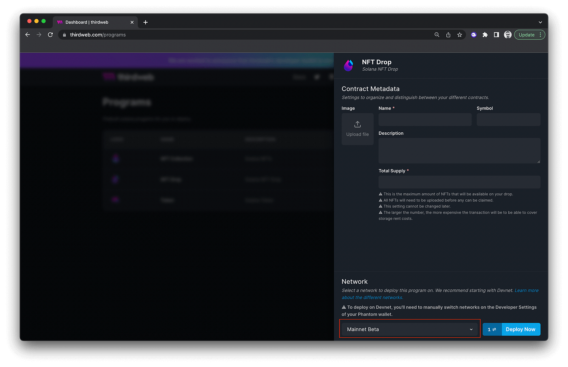Select the Dashboard | thirdweb tab
Screen dimensions: 568x367
pyautogui.click(x=95, y=22)
